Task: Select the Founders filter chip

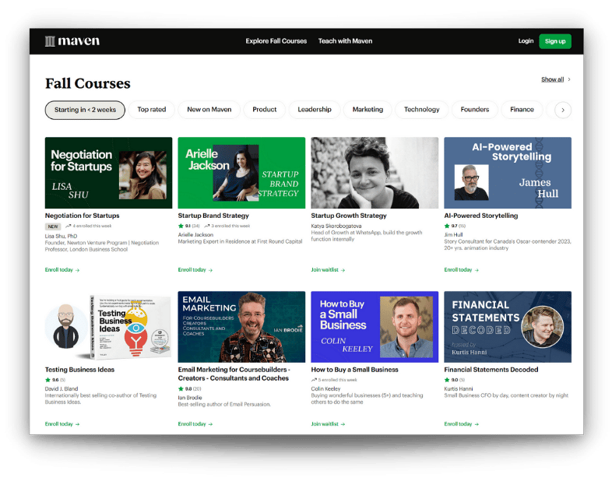Action: (x=475, y=110)
